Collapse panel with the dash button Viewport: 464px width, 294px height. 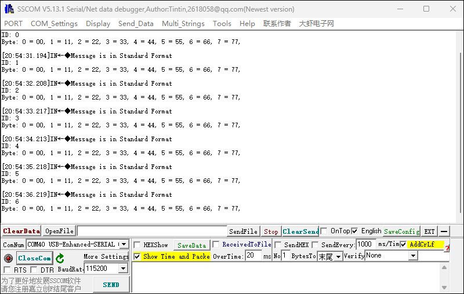tap(444, 231)
